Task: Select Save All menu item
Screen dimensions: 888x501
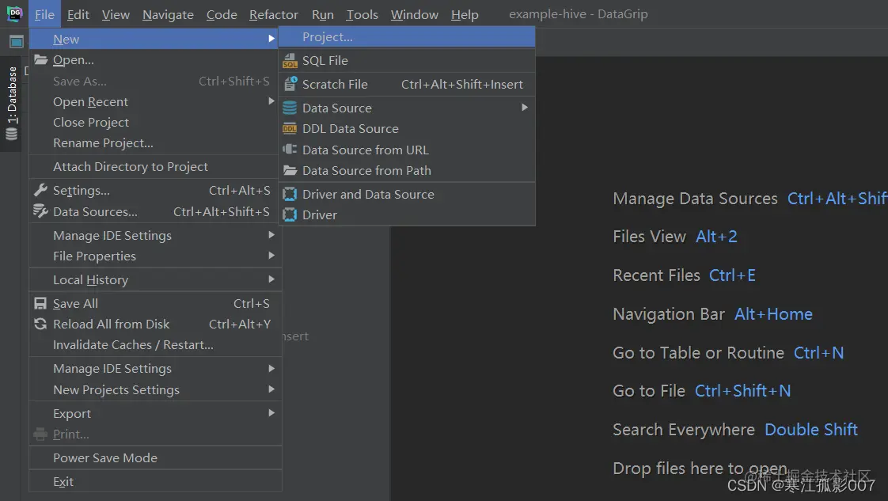Action: pos(155,303)
